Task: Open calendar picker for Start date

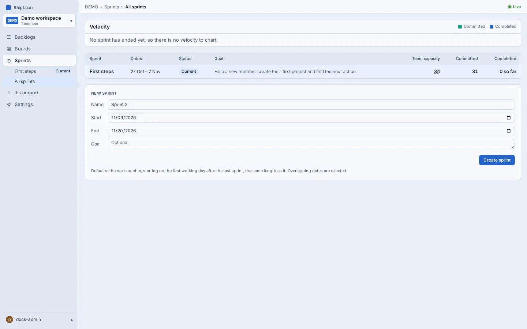Action: click(509, 118)
